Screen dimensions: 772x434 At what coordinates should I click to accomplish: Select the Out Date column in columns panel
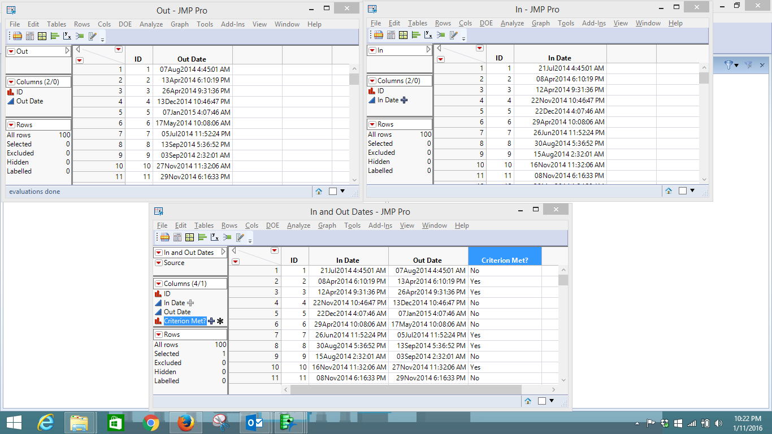click(177, 312)
